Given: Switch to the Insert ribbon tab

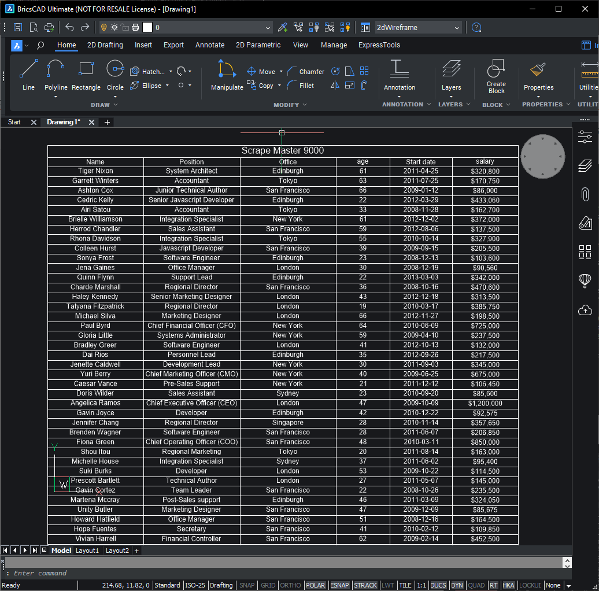Looking at the screenshot, I should (x=143, y=45).
